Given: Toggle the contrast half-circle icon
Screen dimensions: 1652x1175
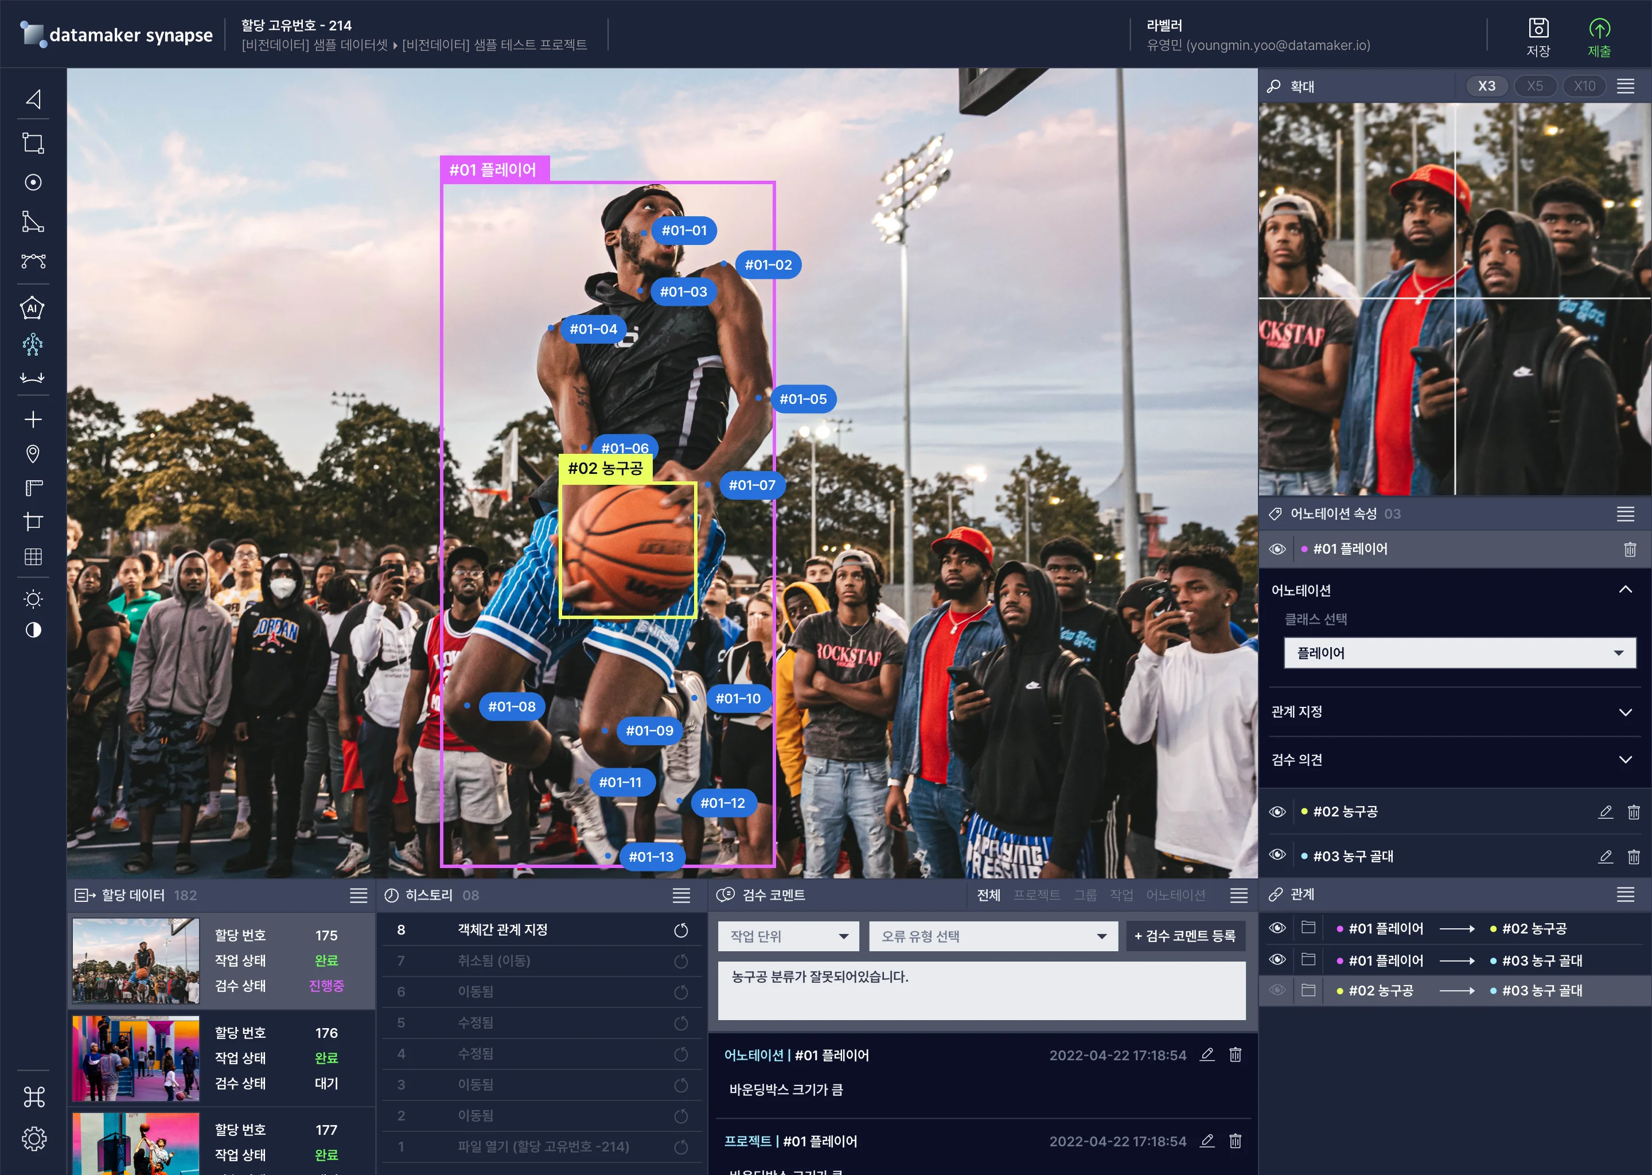Looking at the screenshot, I should click(x=33, y=630).
